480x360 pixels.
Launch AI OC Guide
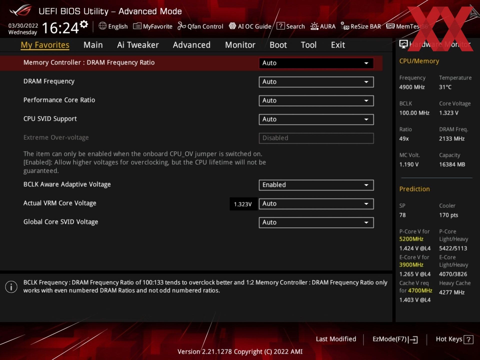pyautogui.click(x=250, y=26)
